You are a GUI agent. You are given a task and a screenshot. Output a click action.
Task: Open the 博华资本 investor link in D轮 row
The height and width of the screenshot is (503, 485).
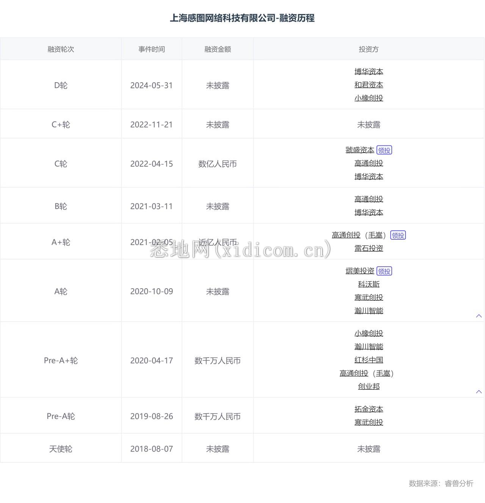369,71
